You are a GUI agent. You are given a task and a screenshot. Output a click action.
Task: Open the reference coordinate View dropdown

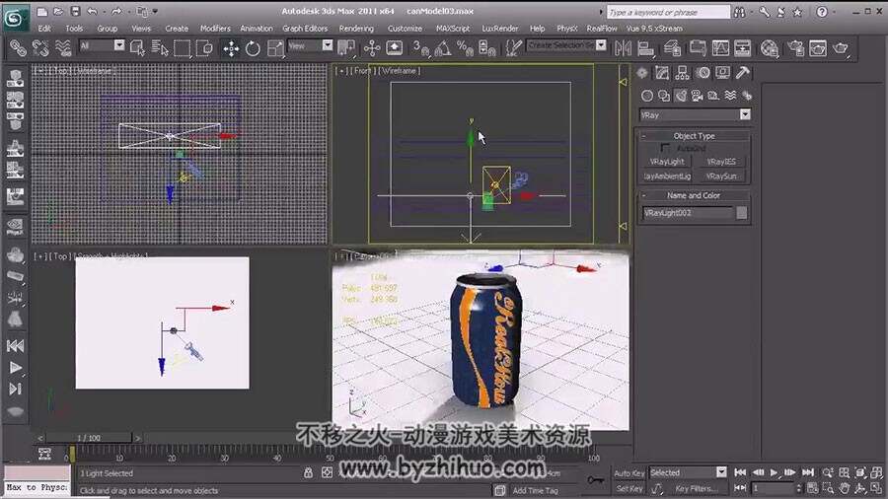[x=328, y=45]
